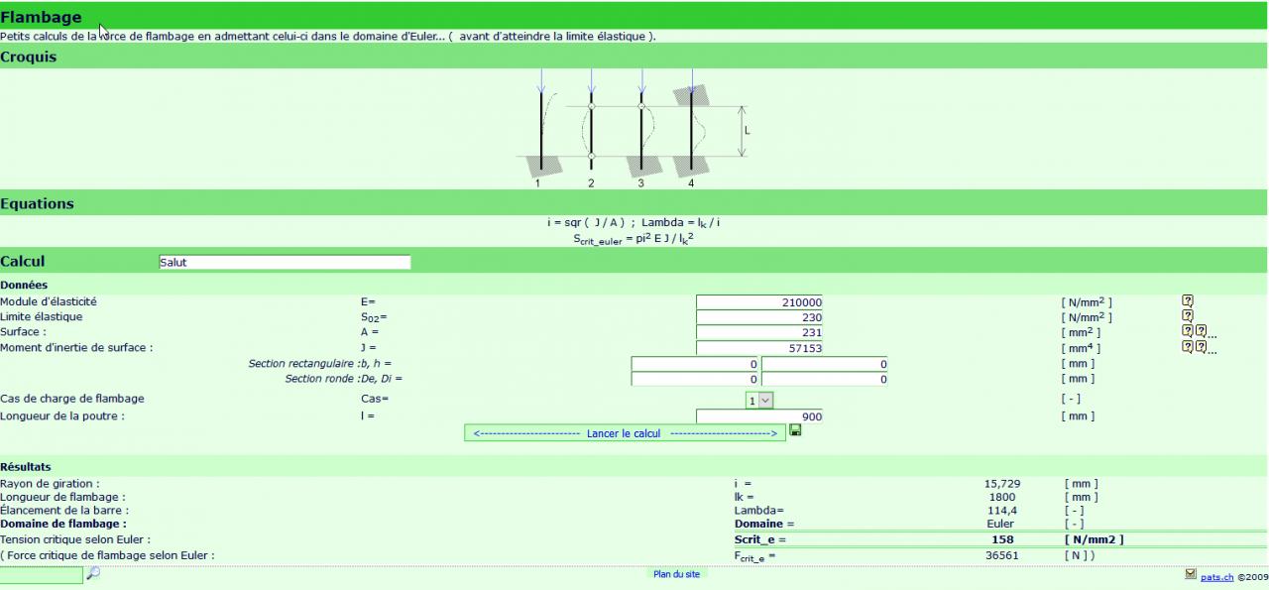Viewport: 1269px width, 590px height.
Task: Click the label Longueur de la poutre
Action: [x=62, y=416]
